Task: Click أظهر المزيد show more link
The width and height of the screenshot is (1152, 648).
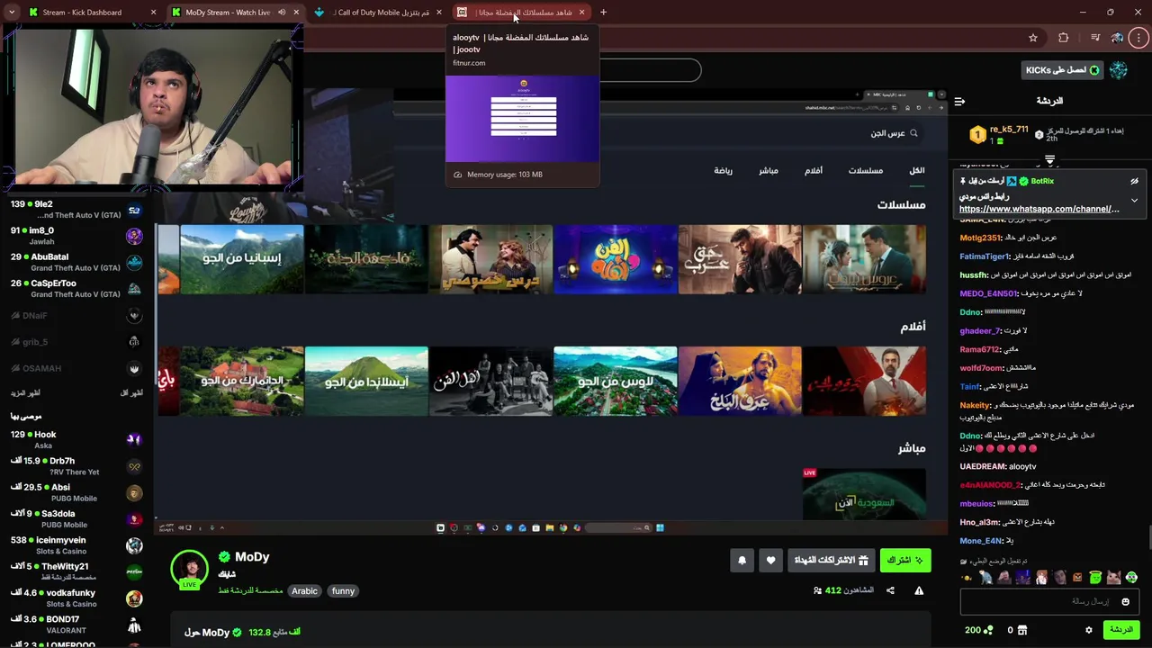Action: (x=25, y=393)
